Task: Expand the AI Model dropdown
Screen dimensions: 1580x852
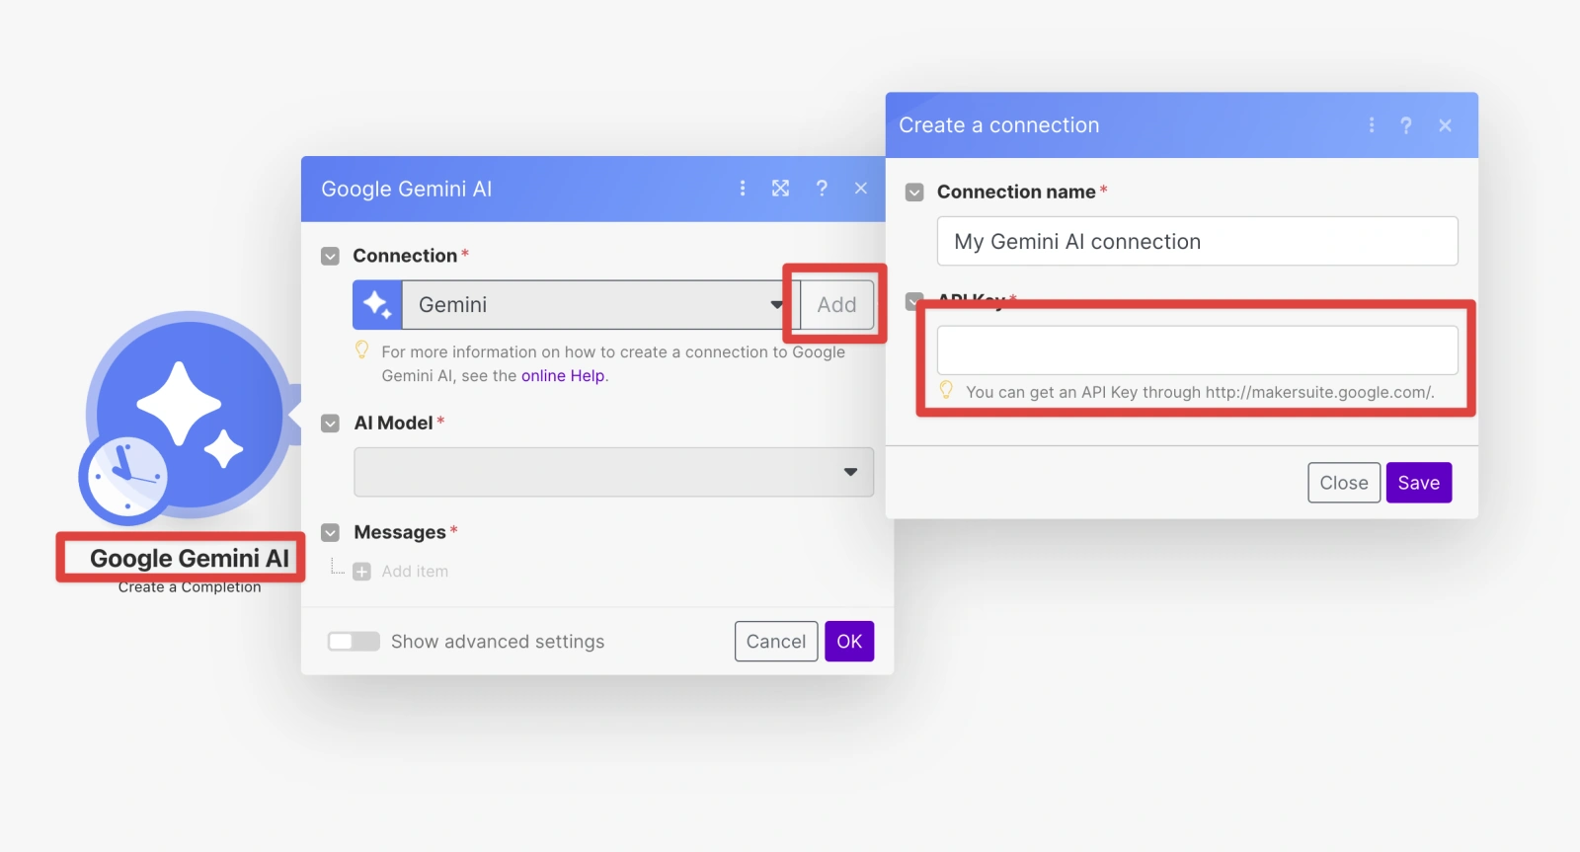Action: click(613, 472)
